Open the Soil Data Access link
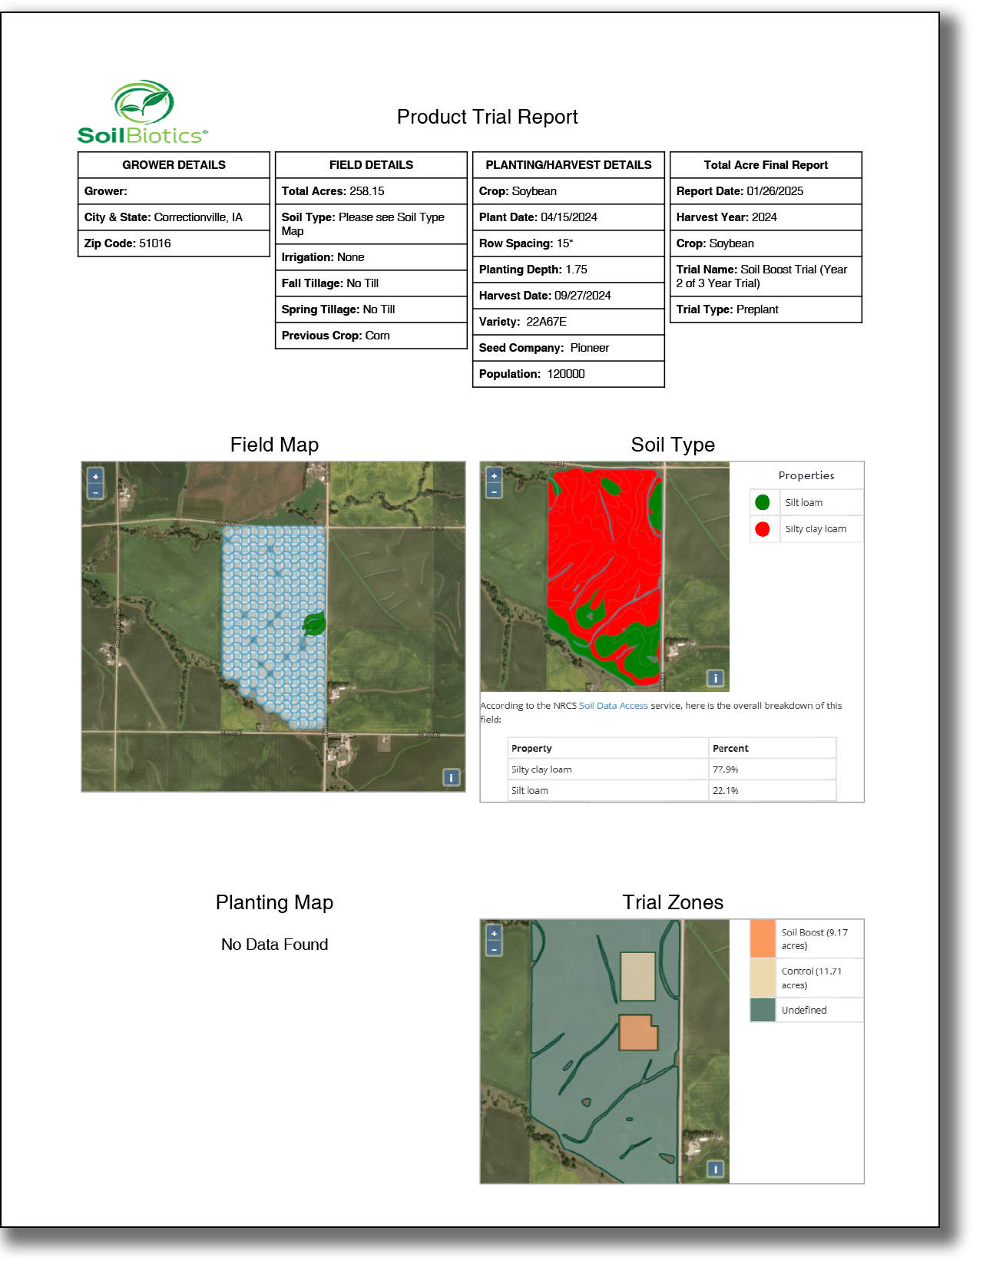This screenshot has height=1264, width=983. click(613, 705)
